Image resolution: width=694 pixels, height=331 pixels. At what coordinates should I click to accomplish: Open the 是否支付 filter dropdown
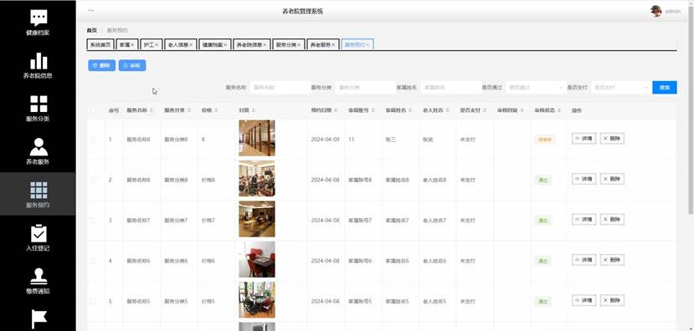click(x=621, y=88)
